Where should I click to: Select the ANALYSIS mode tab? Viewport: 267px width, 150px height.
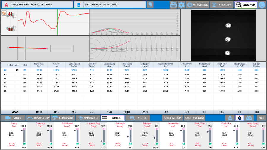tap(246, 5)
